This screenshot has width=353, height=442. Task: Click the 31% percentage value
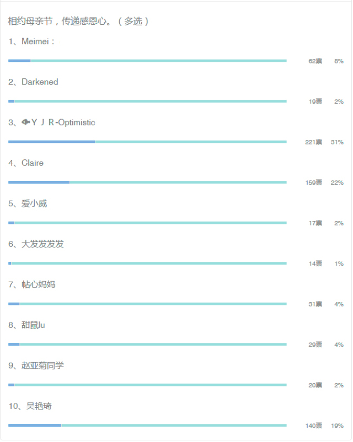337,142
